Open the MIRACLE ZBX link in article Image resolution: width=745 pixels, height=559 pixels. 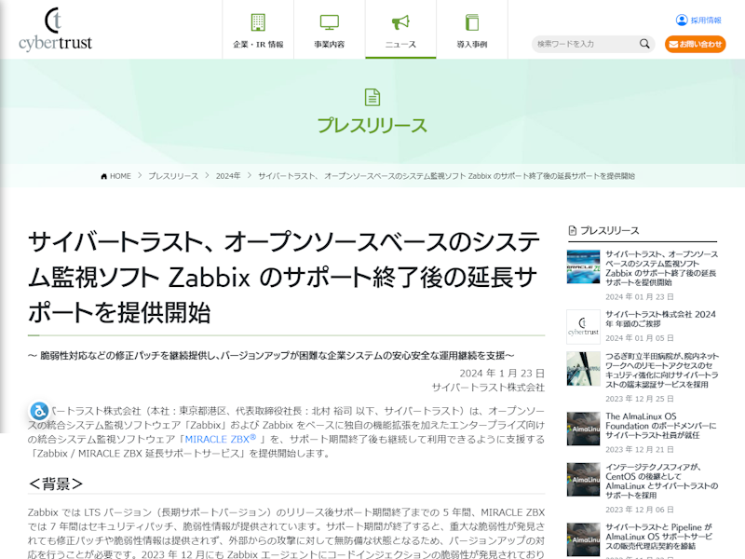pos(221,439)
